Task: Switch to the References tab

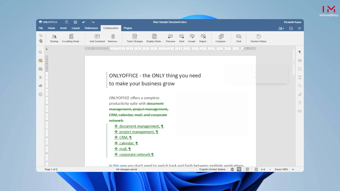Action: coord(91,28)
